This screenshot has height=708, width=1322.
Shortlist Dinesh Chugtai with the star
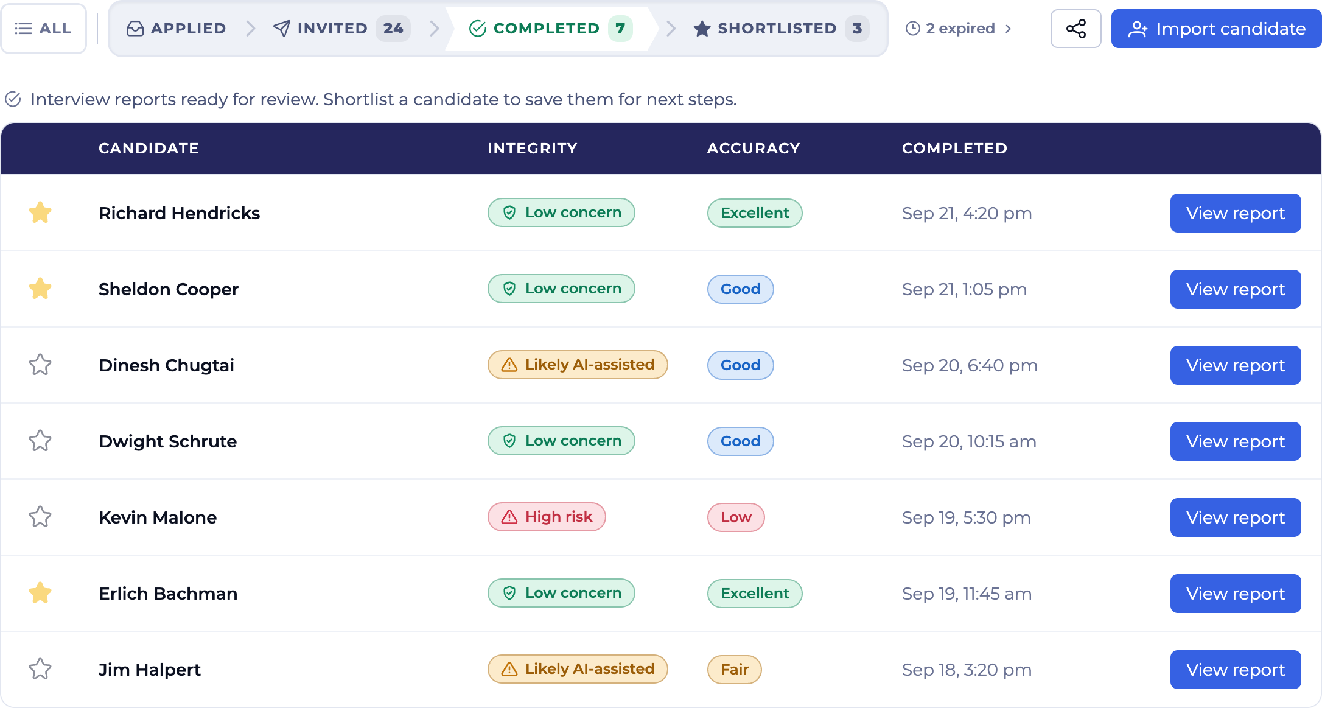pyautogui.click(x=40, y=365)
